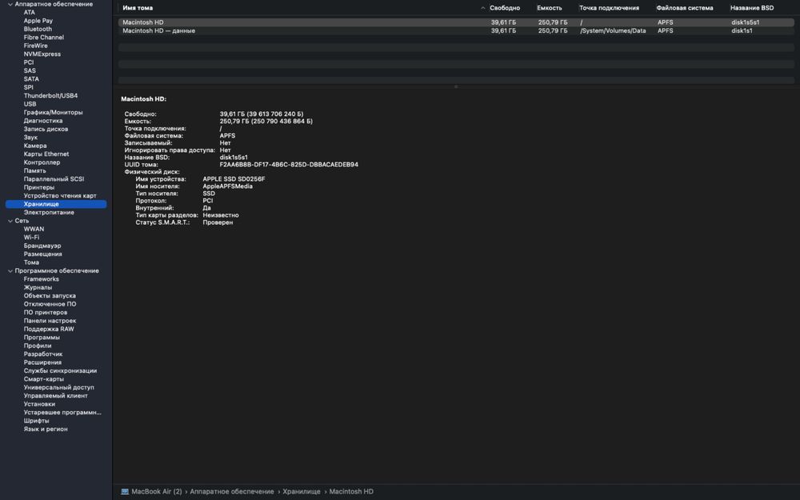This screenshot has height=500, width=800.
Task: Open Язык и регион in the sidebar
Action: tap(46, 429)
